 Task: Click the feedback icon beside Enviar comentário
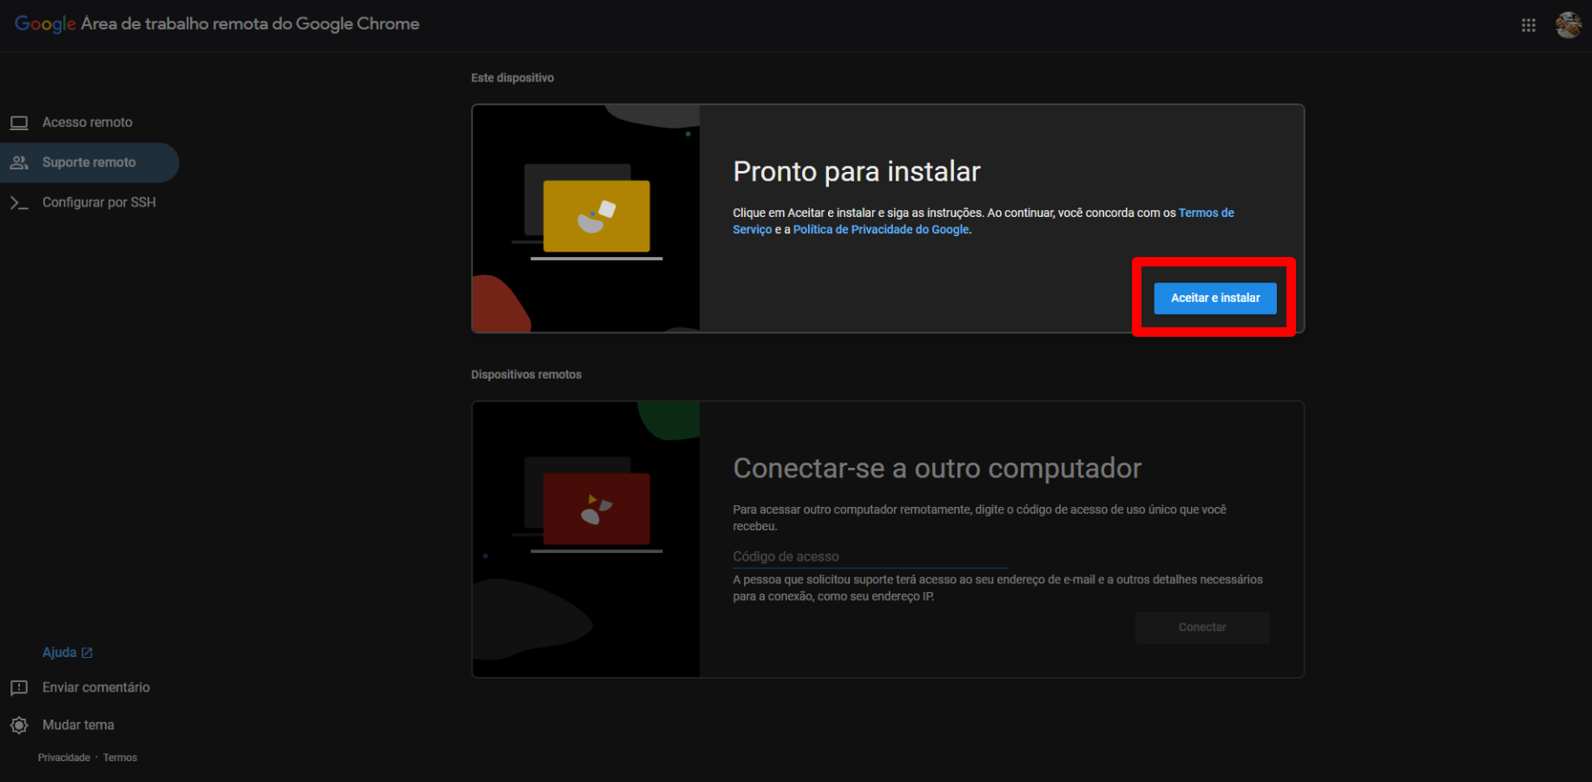(x=19, y=688)
